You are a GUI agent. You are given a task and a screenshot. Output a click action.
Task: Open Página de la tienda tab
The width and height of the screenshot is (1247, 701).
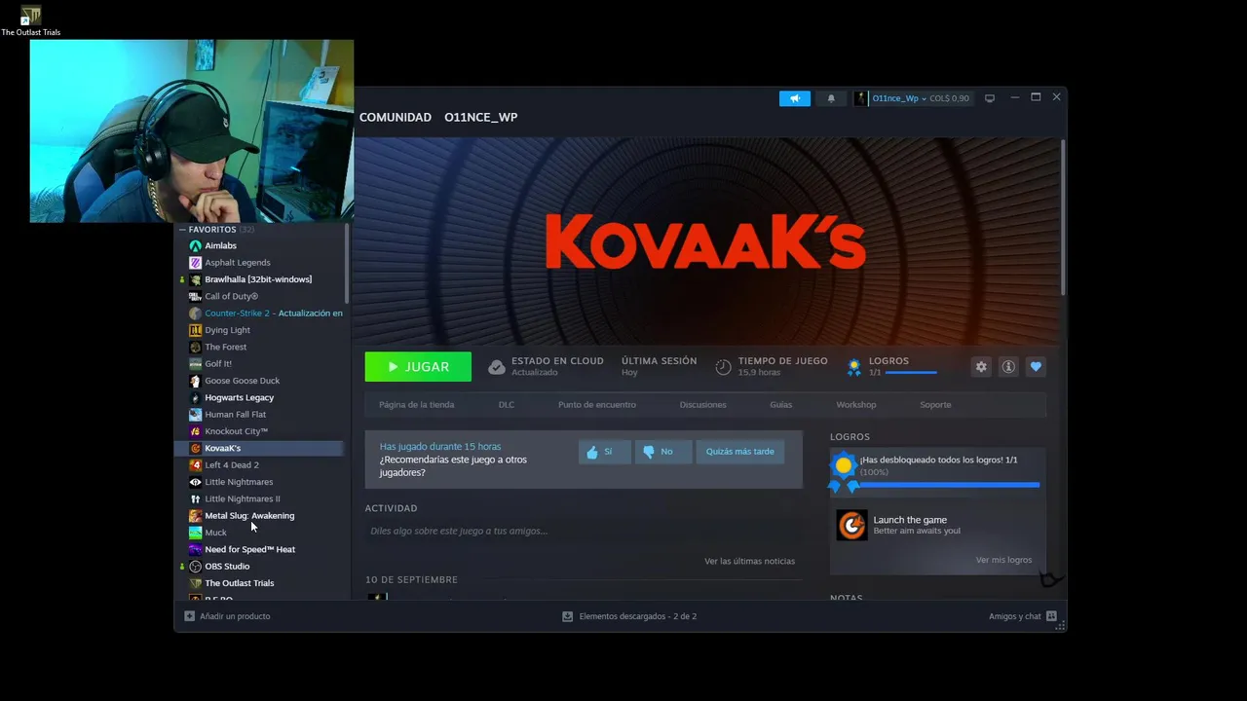click(416, 405)
